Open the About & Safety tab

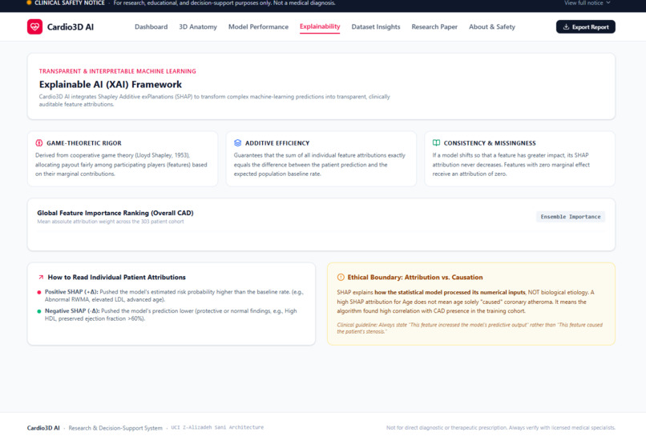[492, 26]
